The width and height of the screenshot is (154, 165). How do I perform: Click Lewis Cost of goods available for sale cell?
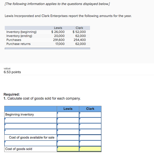(68, 138)
